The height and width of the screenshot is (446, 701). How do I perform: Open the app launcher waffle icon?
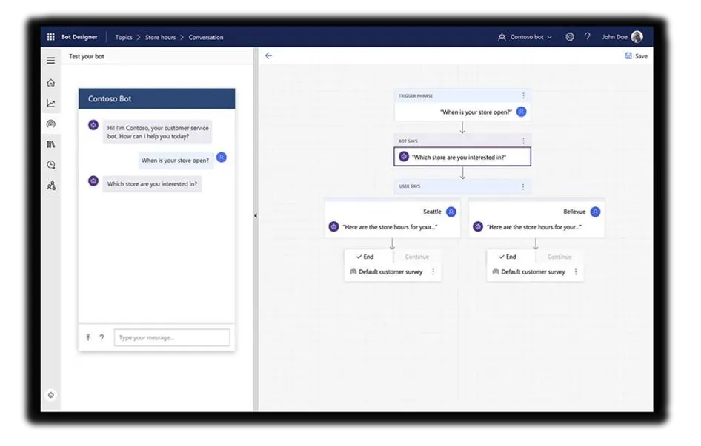pyautogui.click(x=51, y=37)
